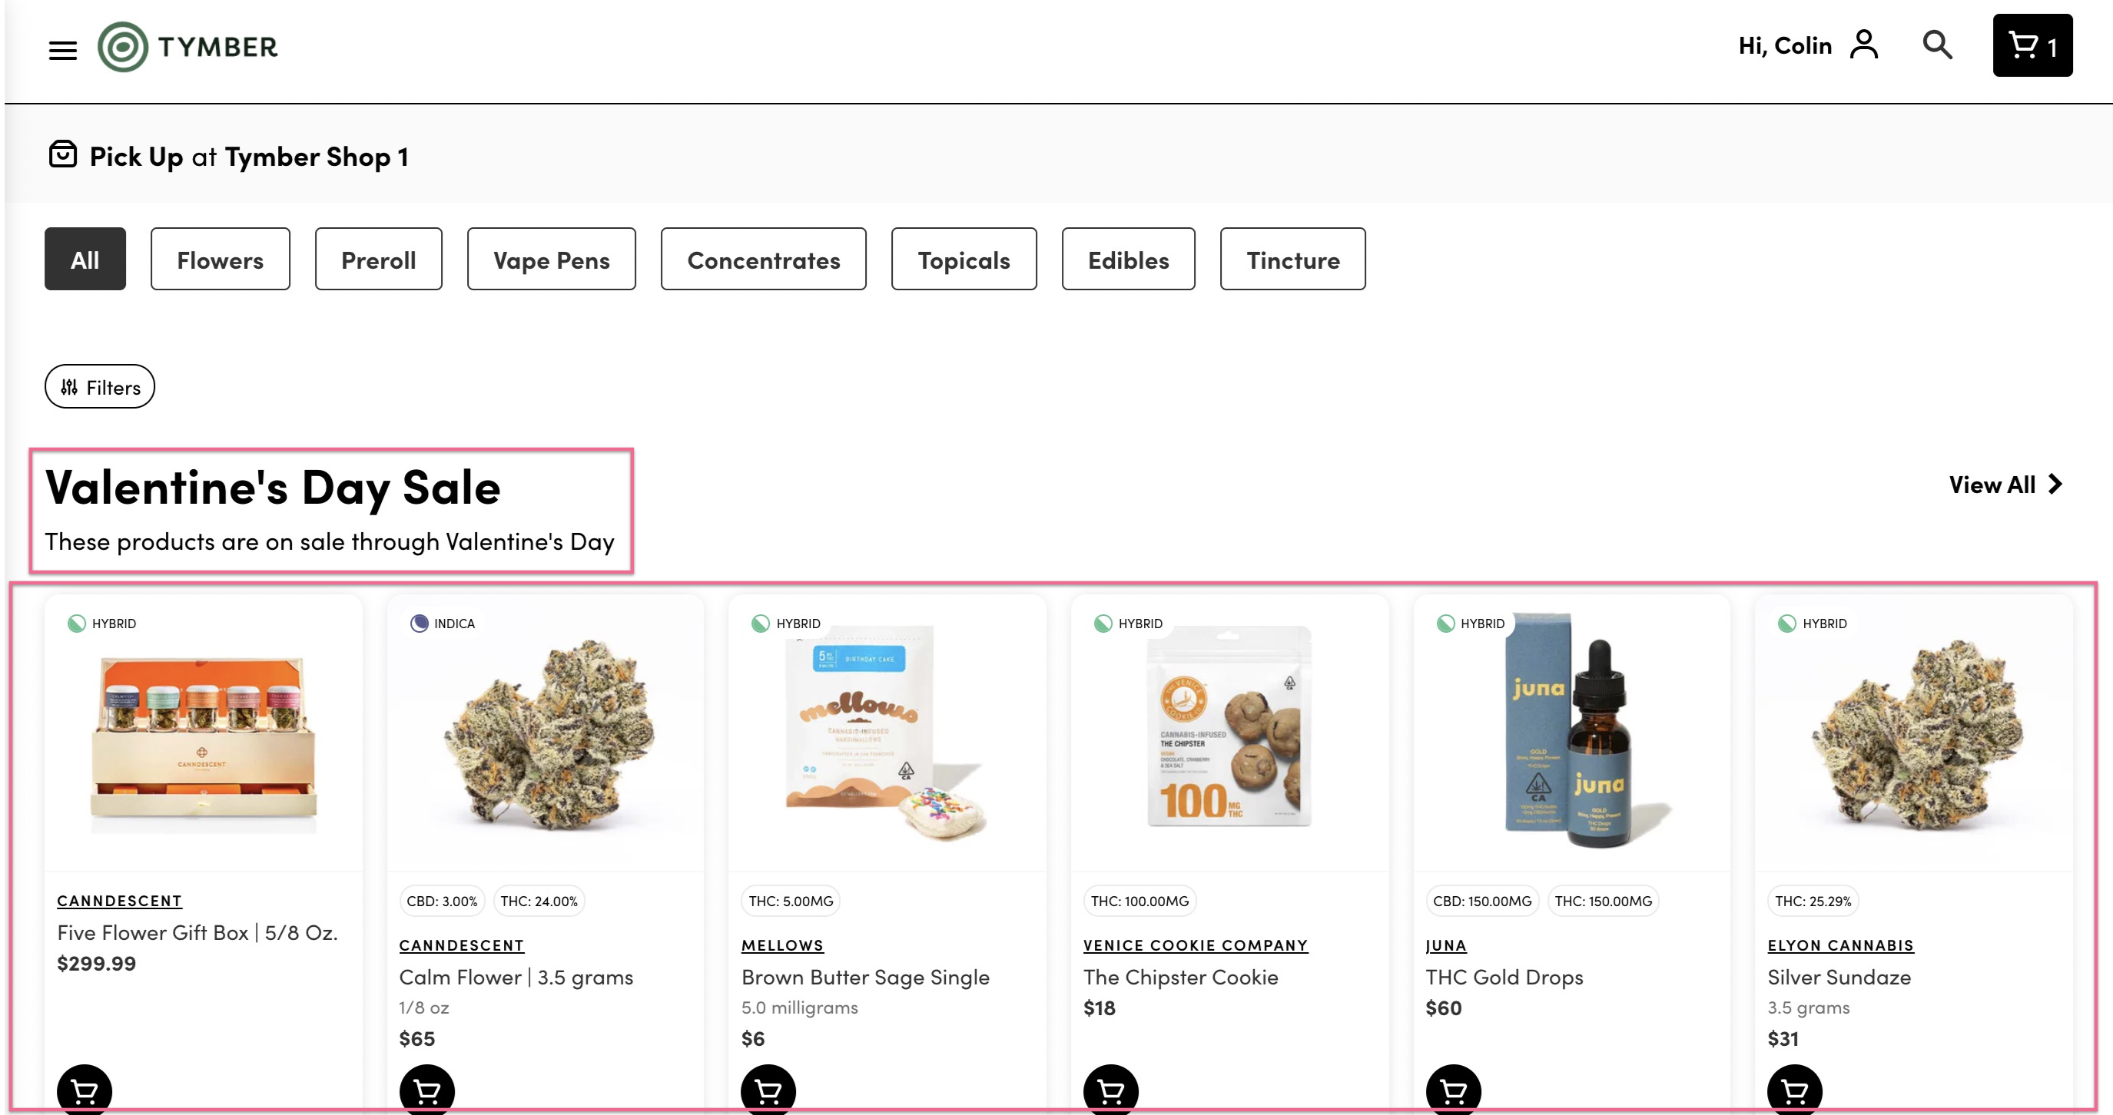Click Five Flower Gift Box | 5/8 Oz. title
Image resolution: width=2113 pixels, height=1115 pixels.
[x=197, y=932]
